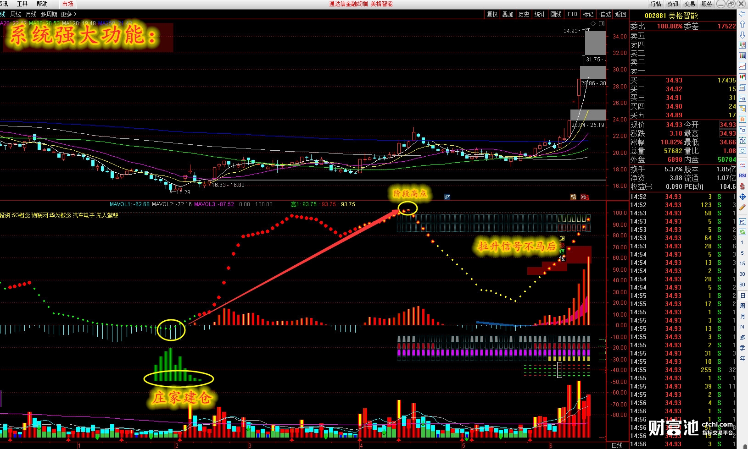This screenshot has height=449, width=748.
Task: Click the small window icon atop price chart
Action: point(602,23)
